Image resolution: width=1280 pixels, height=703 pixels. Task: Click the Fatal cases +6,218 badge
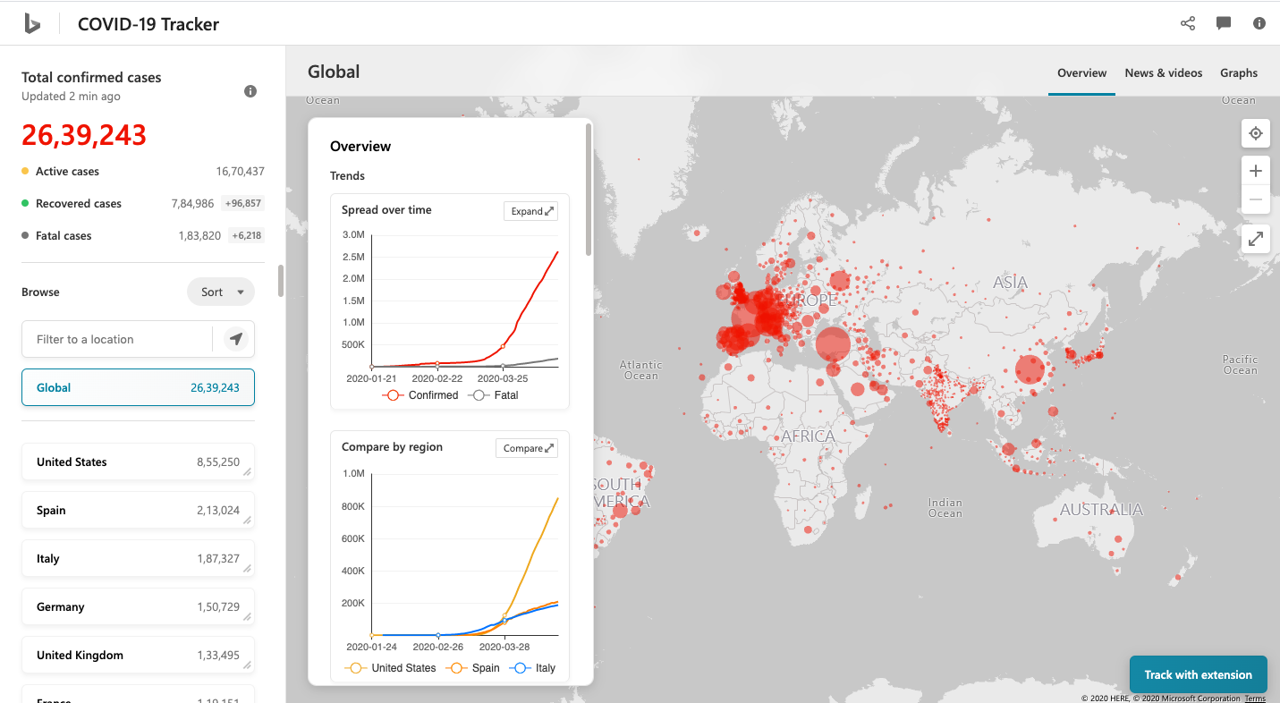point(246,235)
